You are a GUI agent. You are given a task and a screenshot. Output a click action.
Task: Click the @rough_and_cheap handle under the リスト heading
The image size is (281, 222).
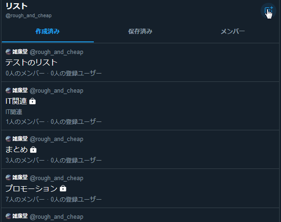click(28, 15)
